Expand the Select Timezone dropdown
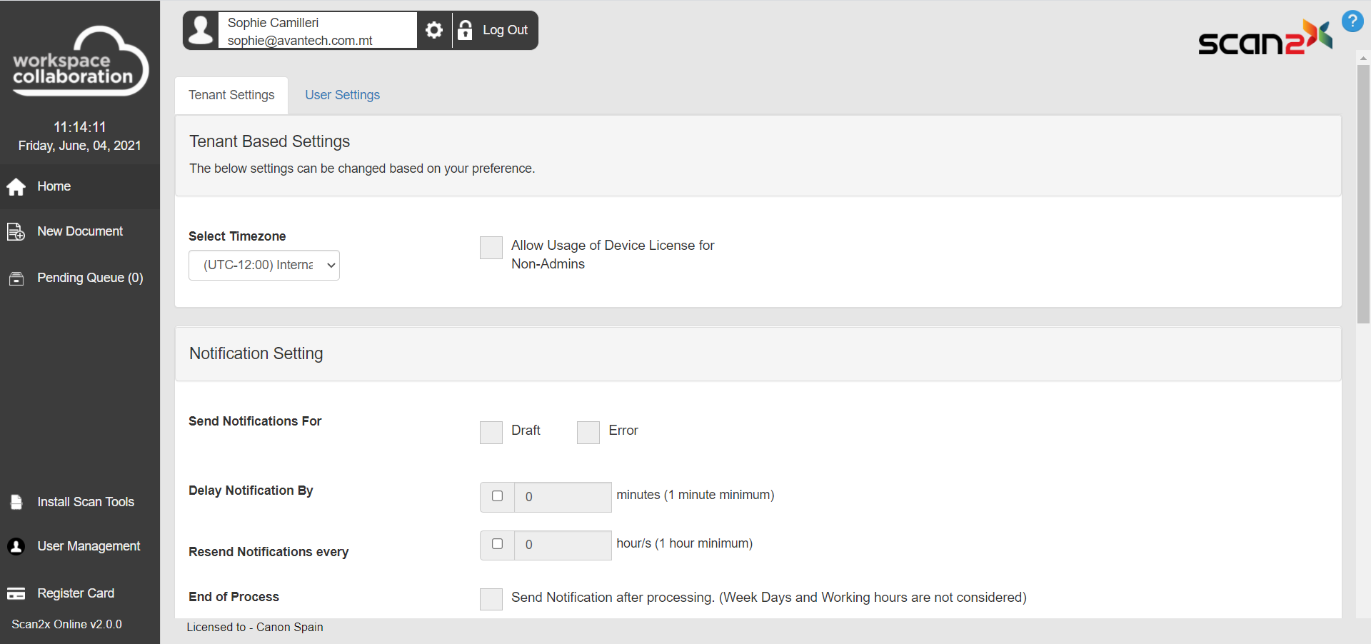This screenshot has height=644, width=1371. [263, 266]
